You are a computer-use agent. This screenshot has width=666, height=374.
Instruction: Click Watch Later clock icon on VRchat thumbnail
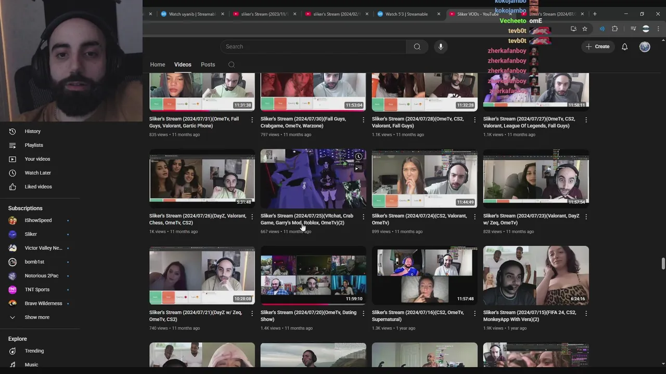(x=358, y=156)
